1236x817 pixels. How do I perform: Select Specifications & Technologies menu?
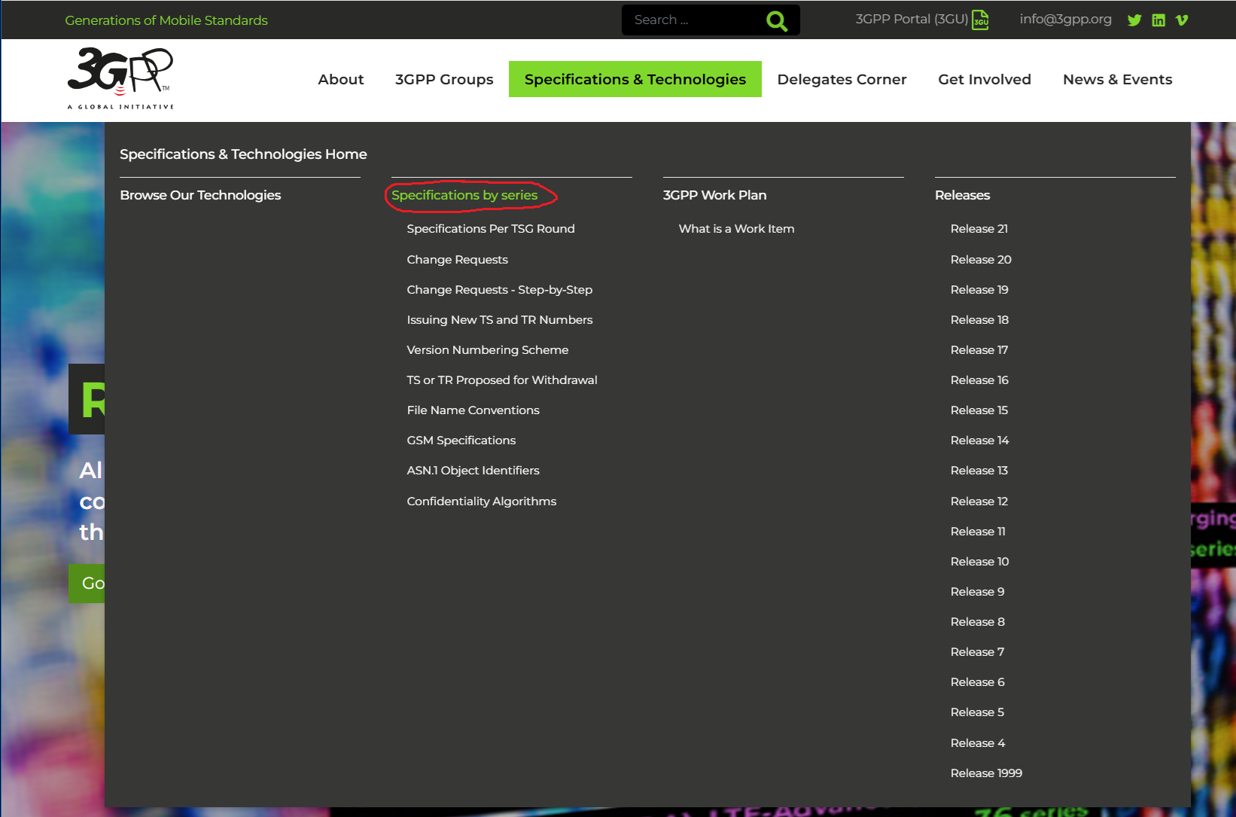coord(635,79)
